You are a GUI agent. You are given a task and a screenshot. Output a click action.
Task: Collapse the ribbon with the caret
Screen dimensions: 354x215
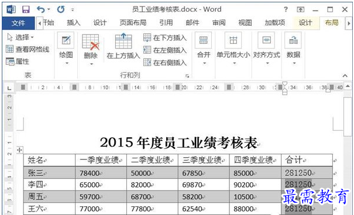tap(345, 76)
